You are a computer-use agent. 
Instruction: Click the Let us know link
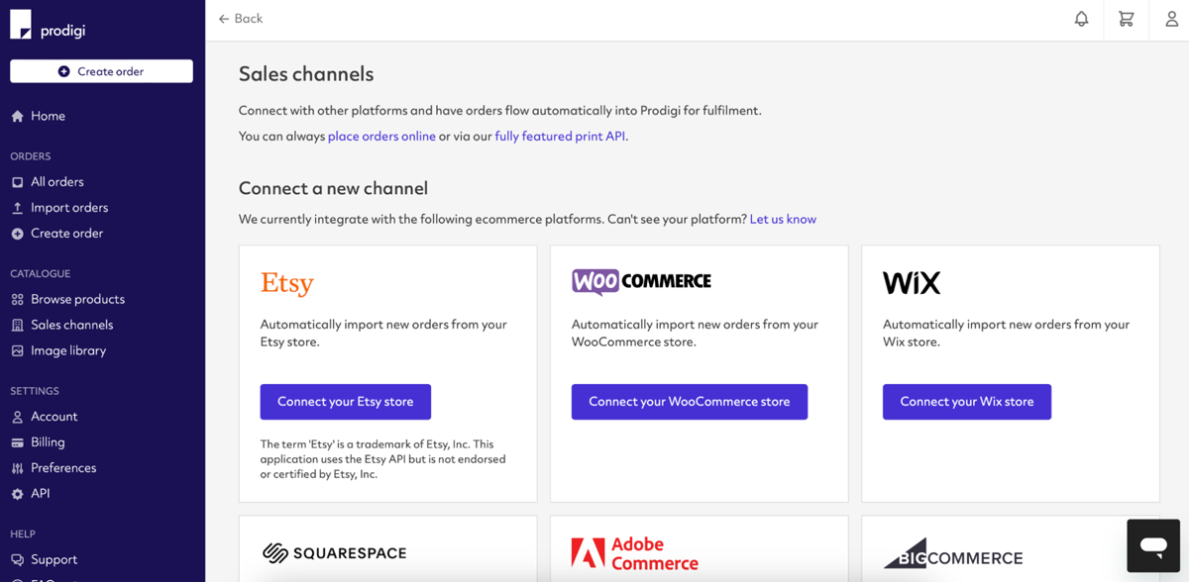tap(783, 219)
